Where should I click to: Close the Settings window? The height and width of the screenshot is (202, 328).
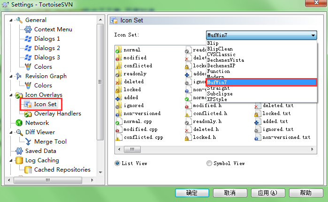click(316, 3)
